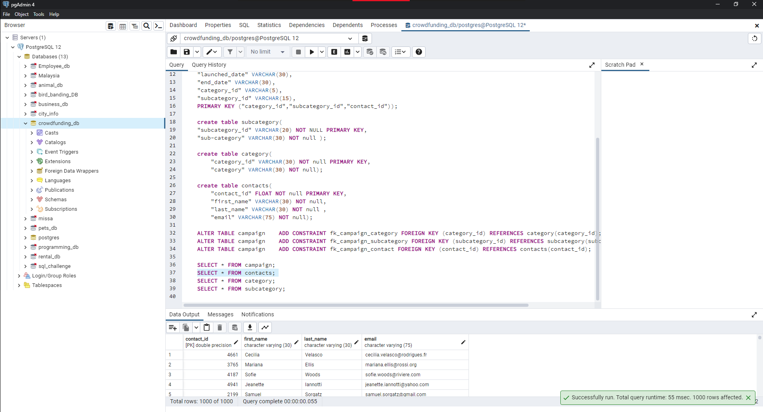Image resolution: width=763 pixels, height=412 pixels.
Task: Delete selected rows with trash icon
Action: [219, 327]
